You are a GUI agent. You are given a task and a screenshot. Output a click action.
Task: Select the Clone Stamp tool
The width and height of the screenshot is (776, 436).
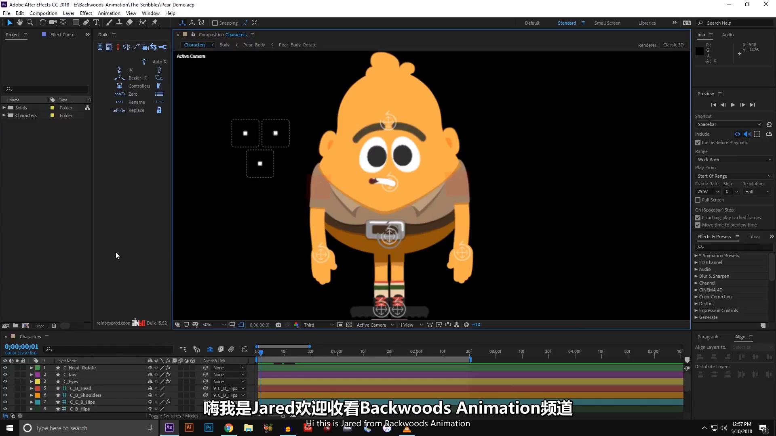119,23
